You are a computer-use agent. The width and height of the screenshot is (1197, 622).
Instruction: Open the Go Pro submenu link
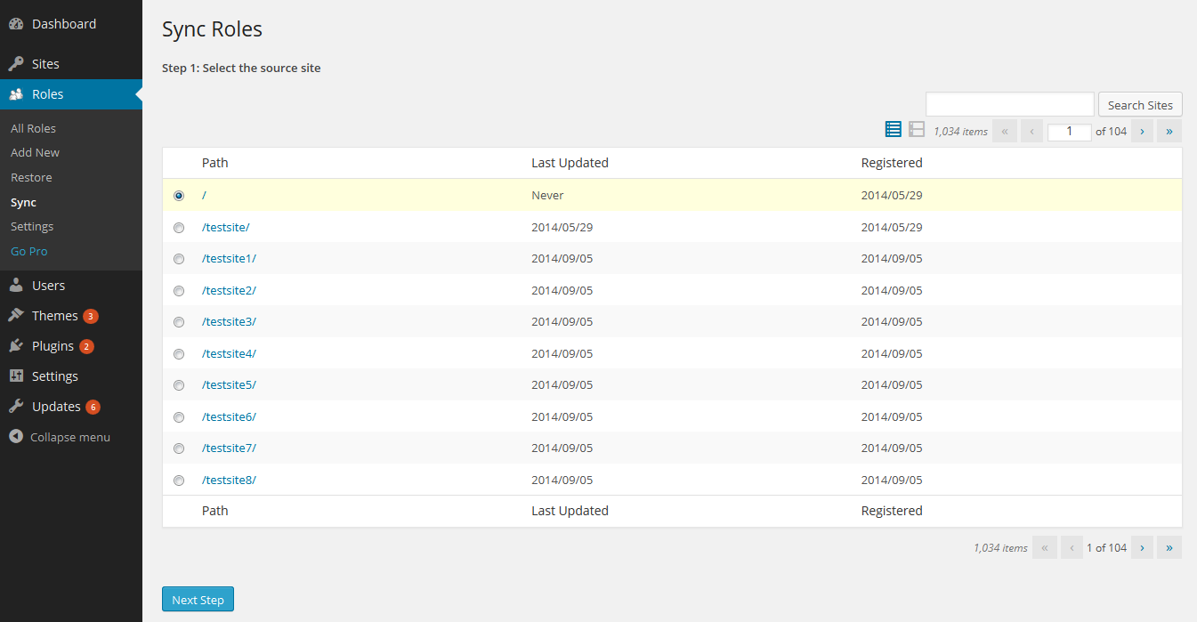tap(29, 251)
